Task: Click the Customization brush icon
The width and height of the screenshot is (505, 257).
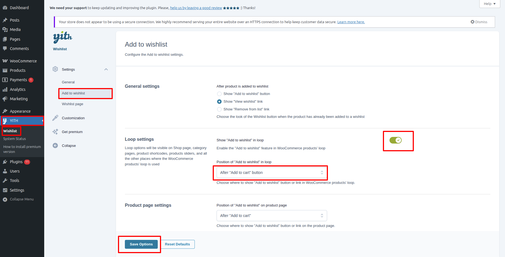Action: 55,118
